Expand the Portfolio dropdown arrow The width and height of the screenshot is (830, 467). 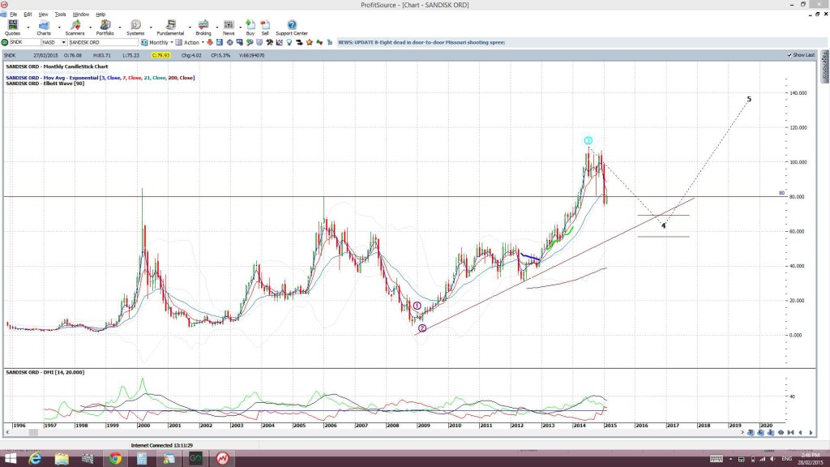coord(120,28)
